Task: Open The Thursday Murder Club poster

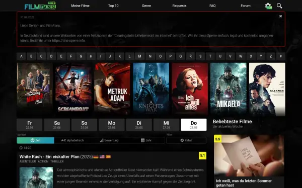Action: click(x=35, y=89)
